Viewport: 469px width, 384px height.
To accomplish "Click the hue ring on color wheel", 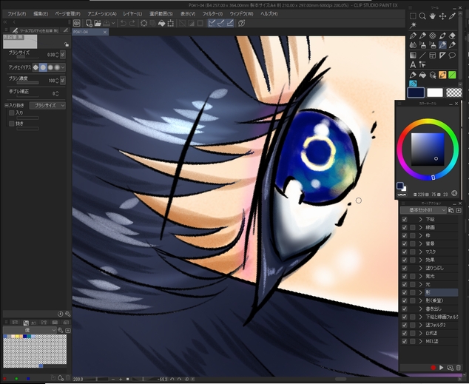I will pos(428,121).
